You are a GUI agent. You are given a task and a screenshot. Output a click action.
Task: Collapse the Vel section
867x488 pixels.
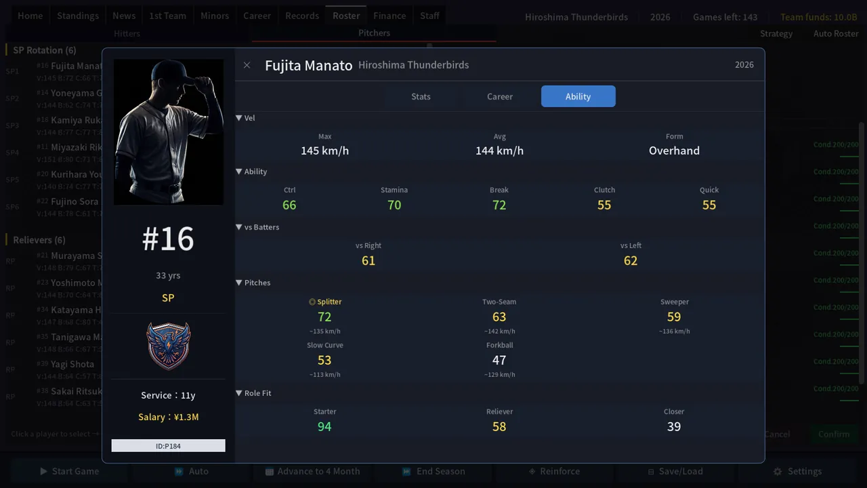[239, 118]
